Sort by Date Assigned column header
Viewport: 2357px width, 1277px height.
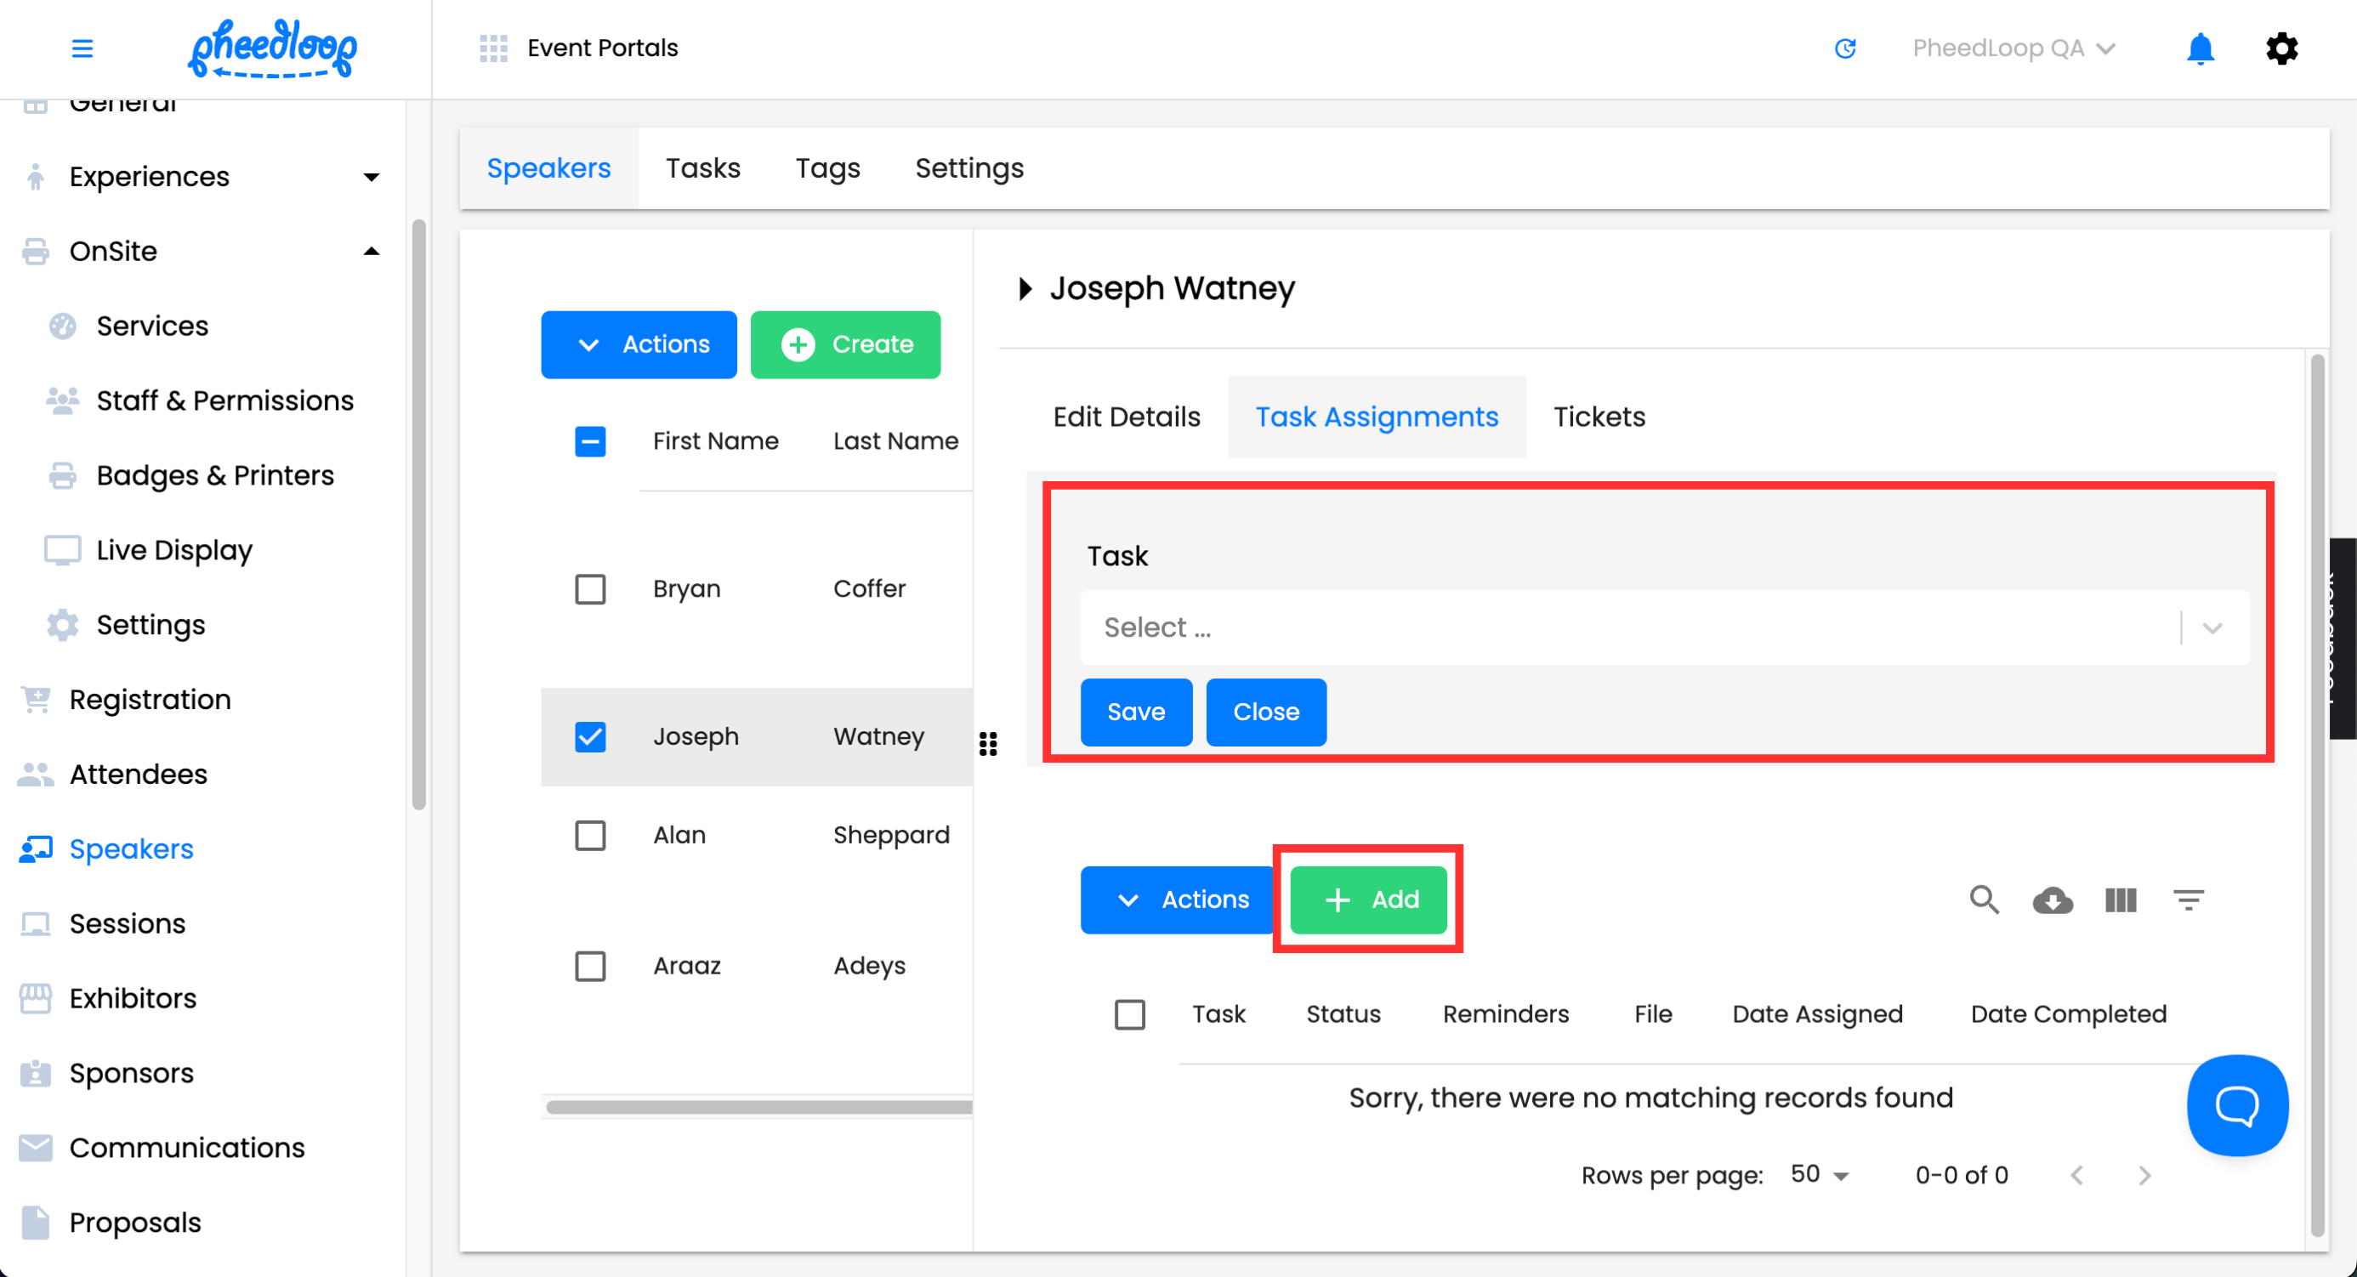1817,1014
